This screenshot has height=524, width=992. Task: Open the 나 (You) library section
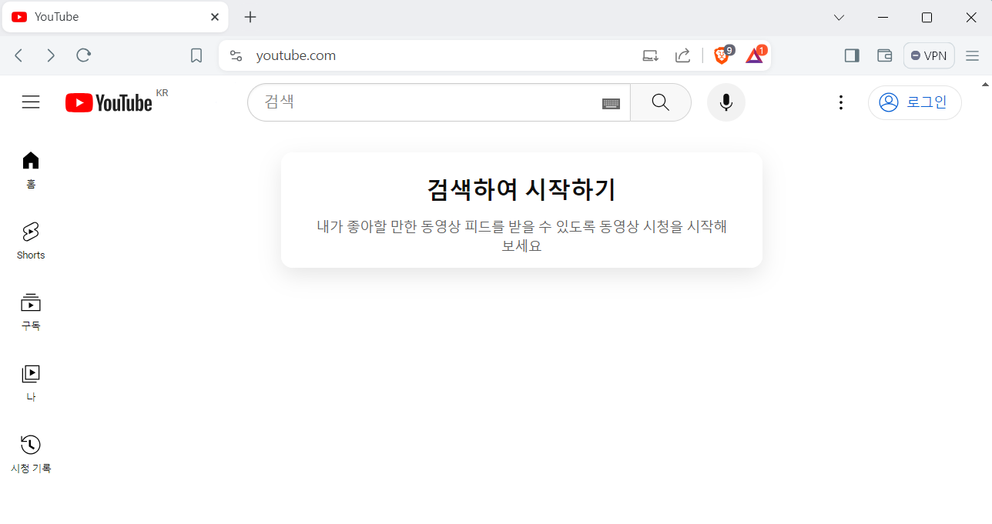(30, 382)
